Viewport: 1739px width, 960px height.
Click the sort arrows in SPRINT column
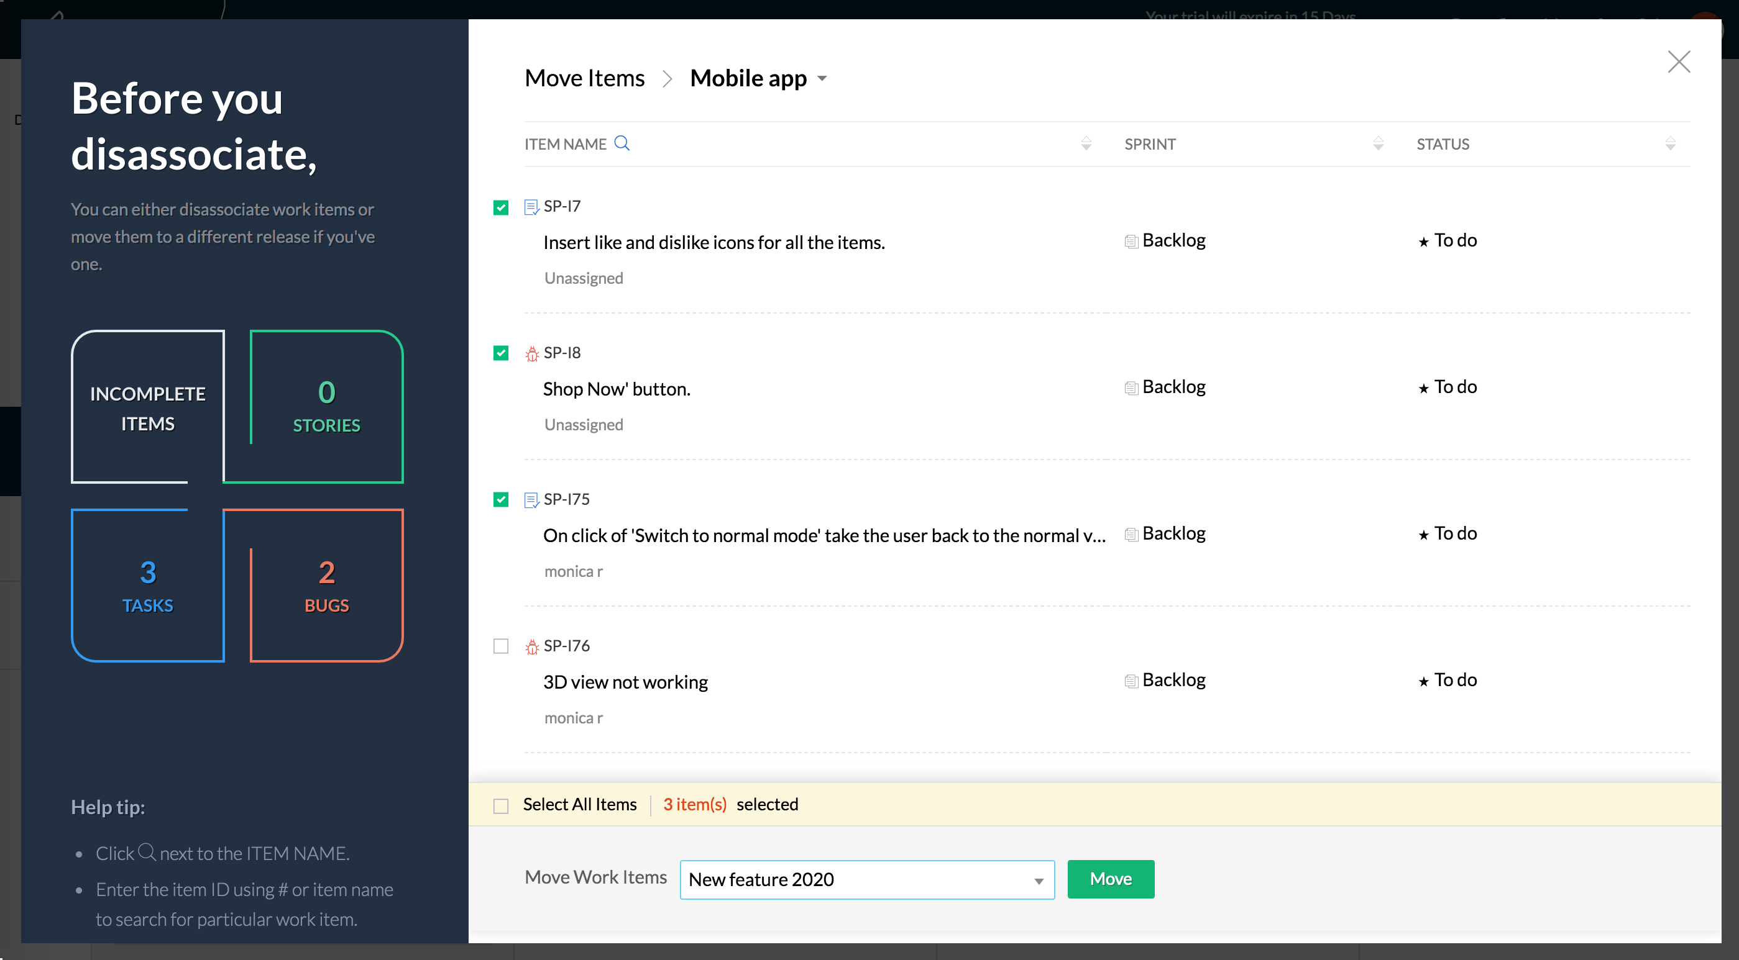[x=1378, y=143]
